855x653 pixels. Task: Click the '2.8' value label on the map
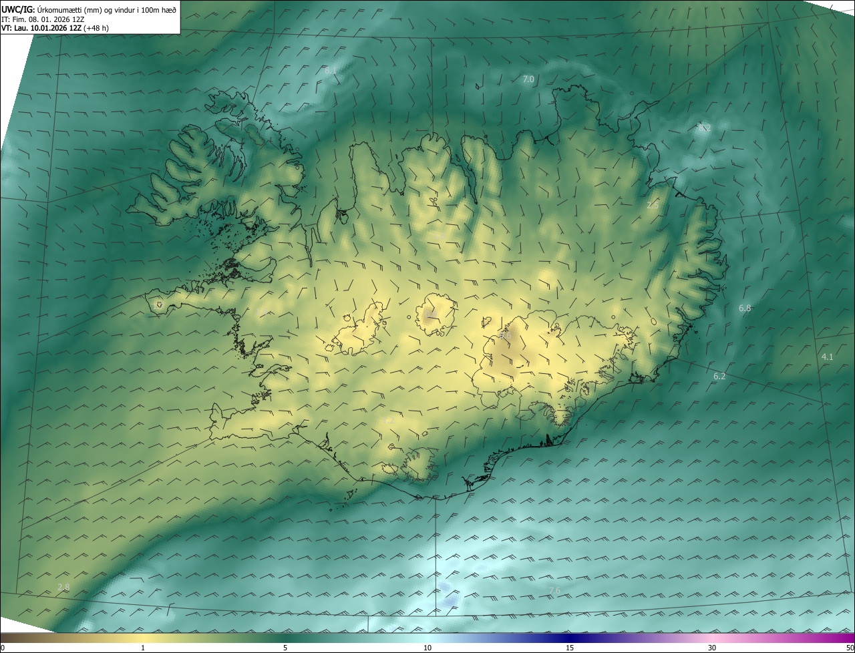pyautogui.click(x=63, y=588)
